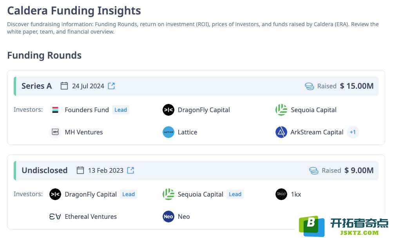The image size is (393, 238).
Task: Open Sequoia Capital link in Series A round
Action: [313, 110]
